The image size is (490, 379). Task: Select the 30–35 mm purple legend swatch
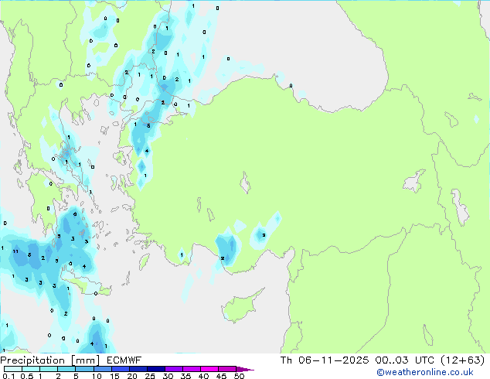click(174, 369)
